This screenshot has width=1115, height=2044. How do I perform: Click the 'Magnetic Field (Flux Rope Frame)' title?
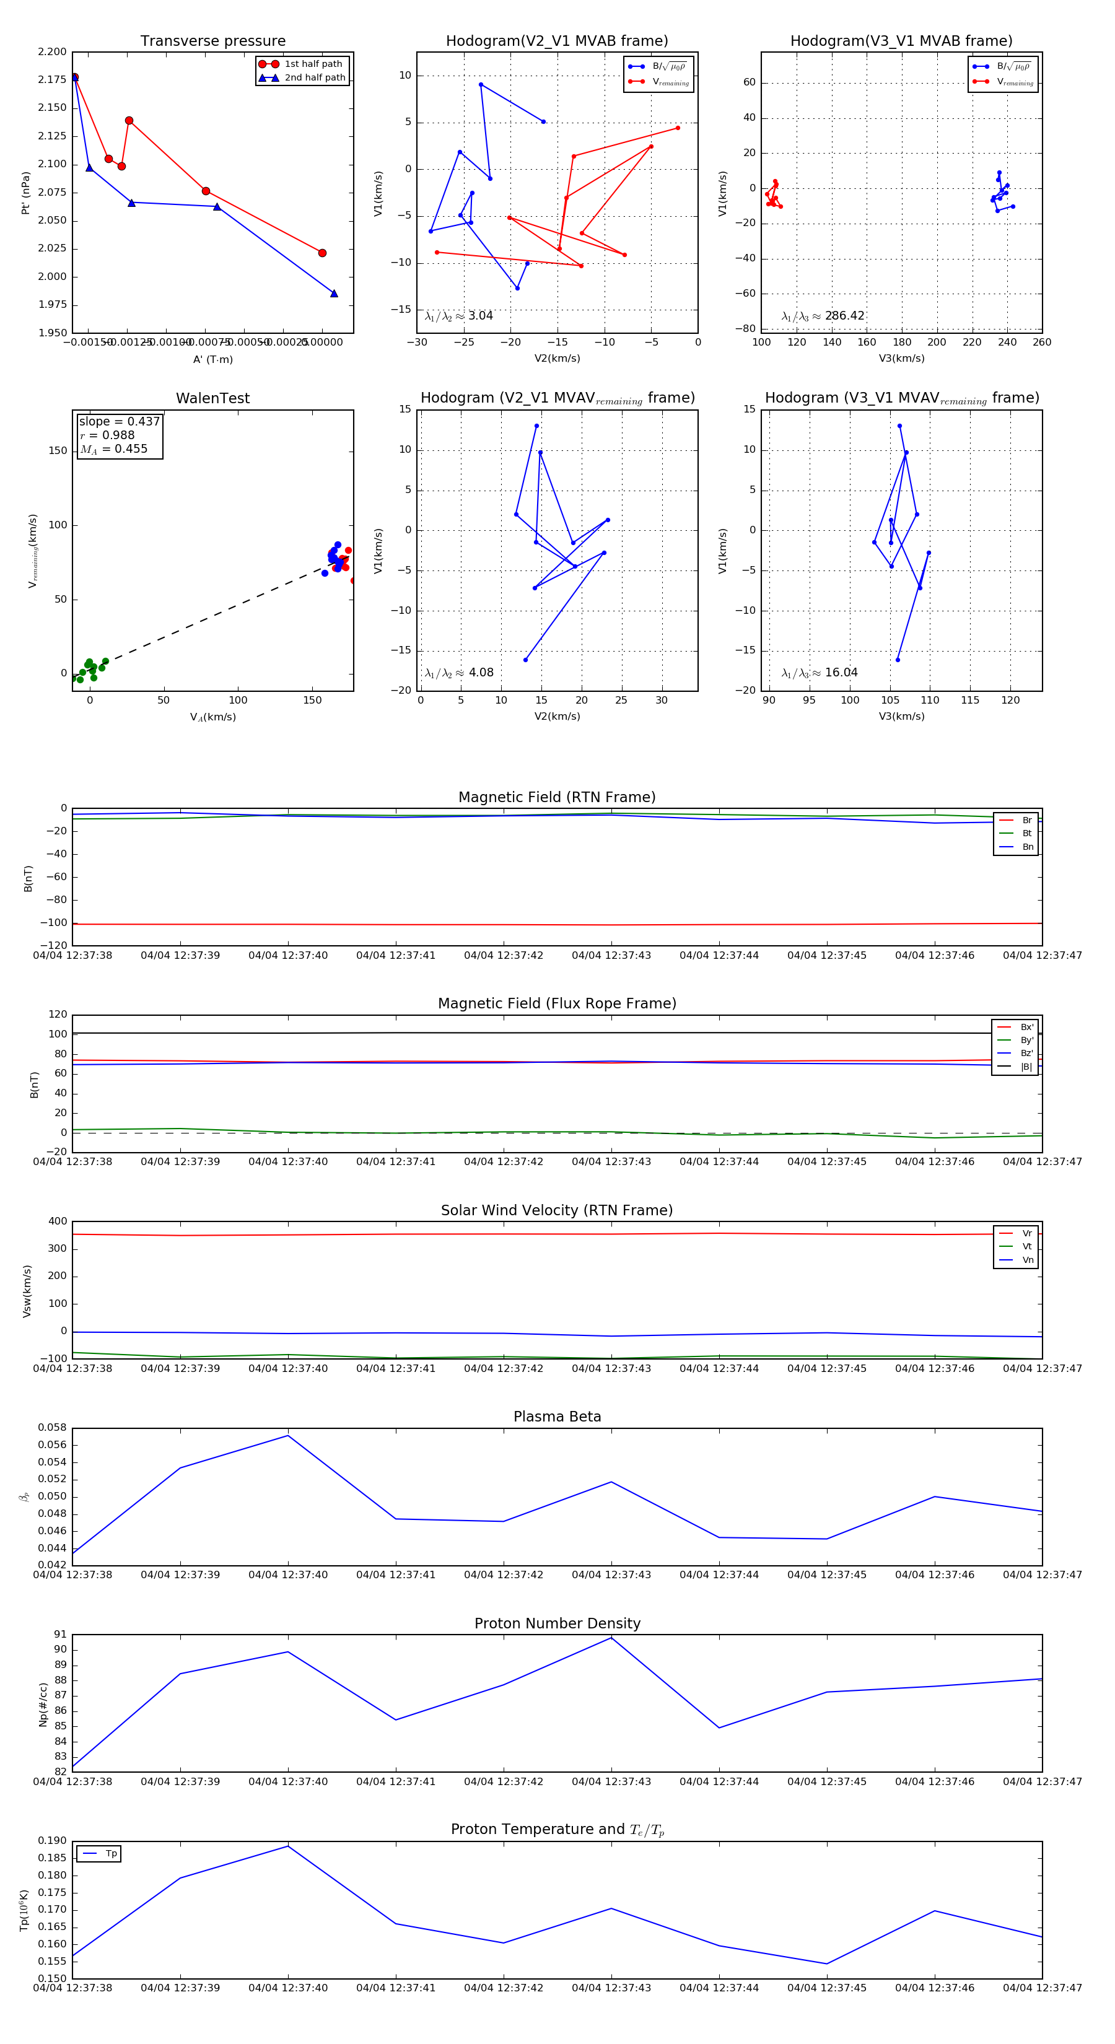point(557,1004)
